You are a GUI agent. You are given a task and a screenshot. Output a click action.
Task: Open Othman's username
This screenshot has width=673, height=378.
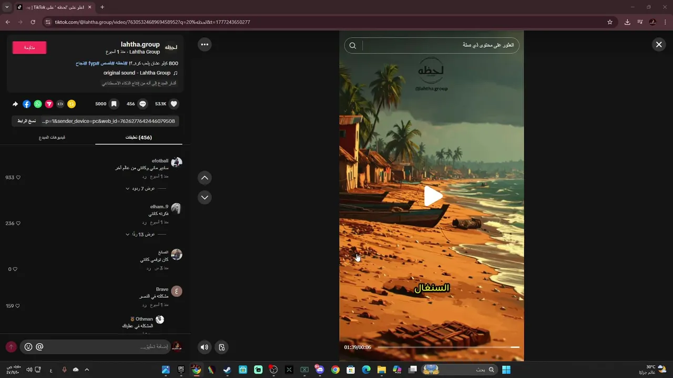[x=144, y=319]
